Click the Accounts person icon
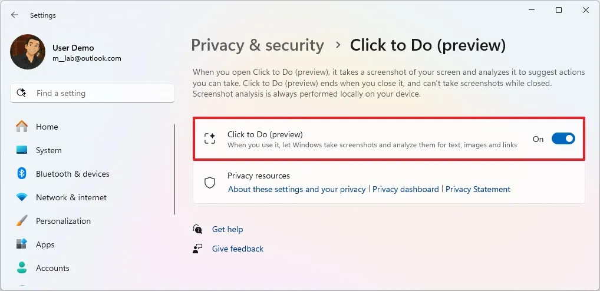600x291 pixels. point(22,268)
